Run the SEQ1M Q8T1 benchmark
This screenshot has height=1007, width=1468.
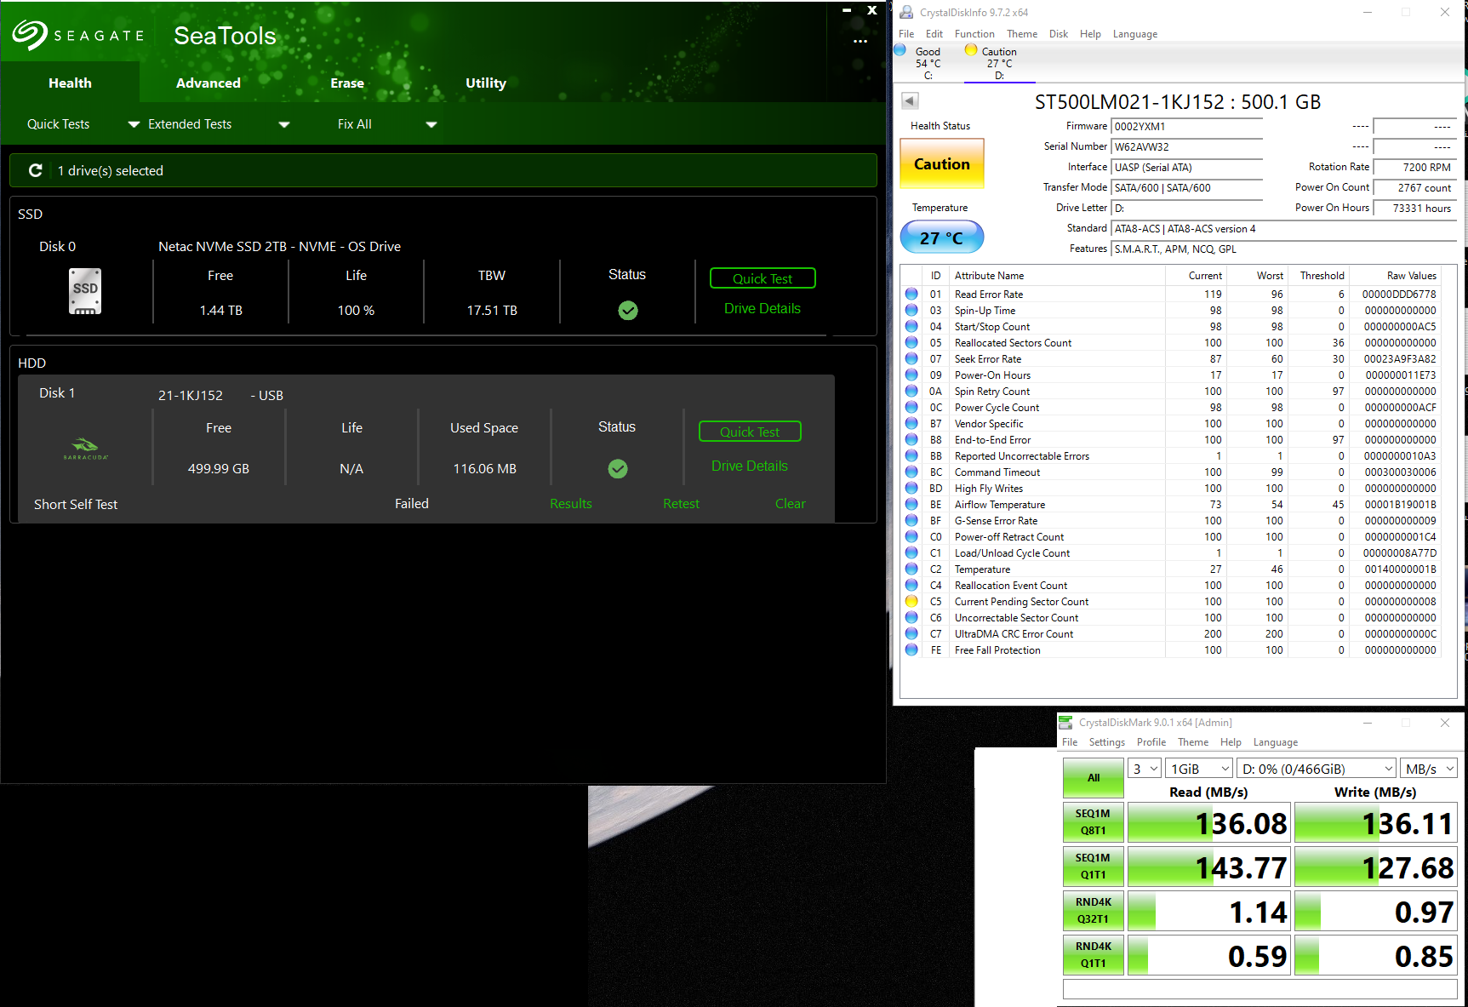point(1094,822)
